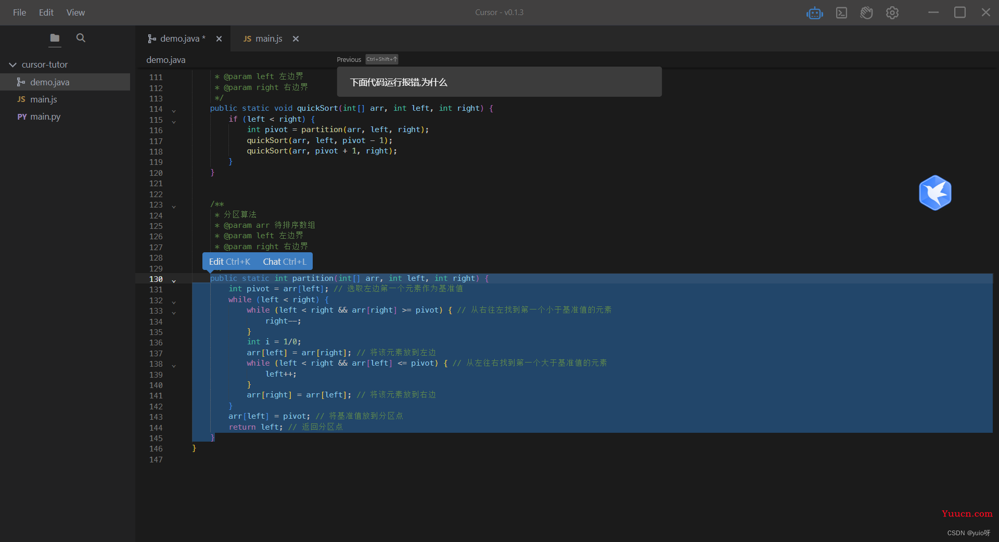Fold the quickSort method at line 114
999x542 pixels.
174,110
